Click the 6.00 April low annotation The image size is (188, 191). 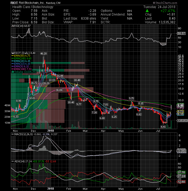click(x=102, y=118)
